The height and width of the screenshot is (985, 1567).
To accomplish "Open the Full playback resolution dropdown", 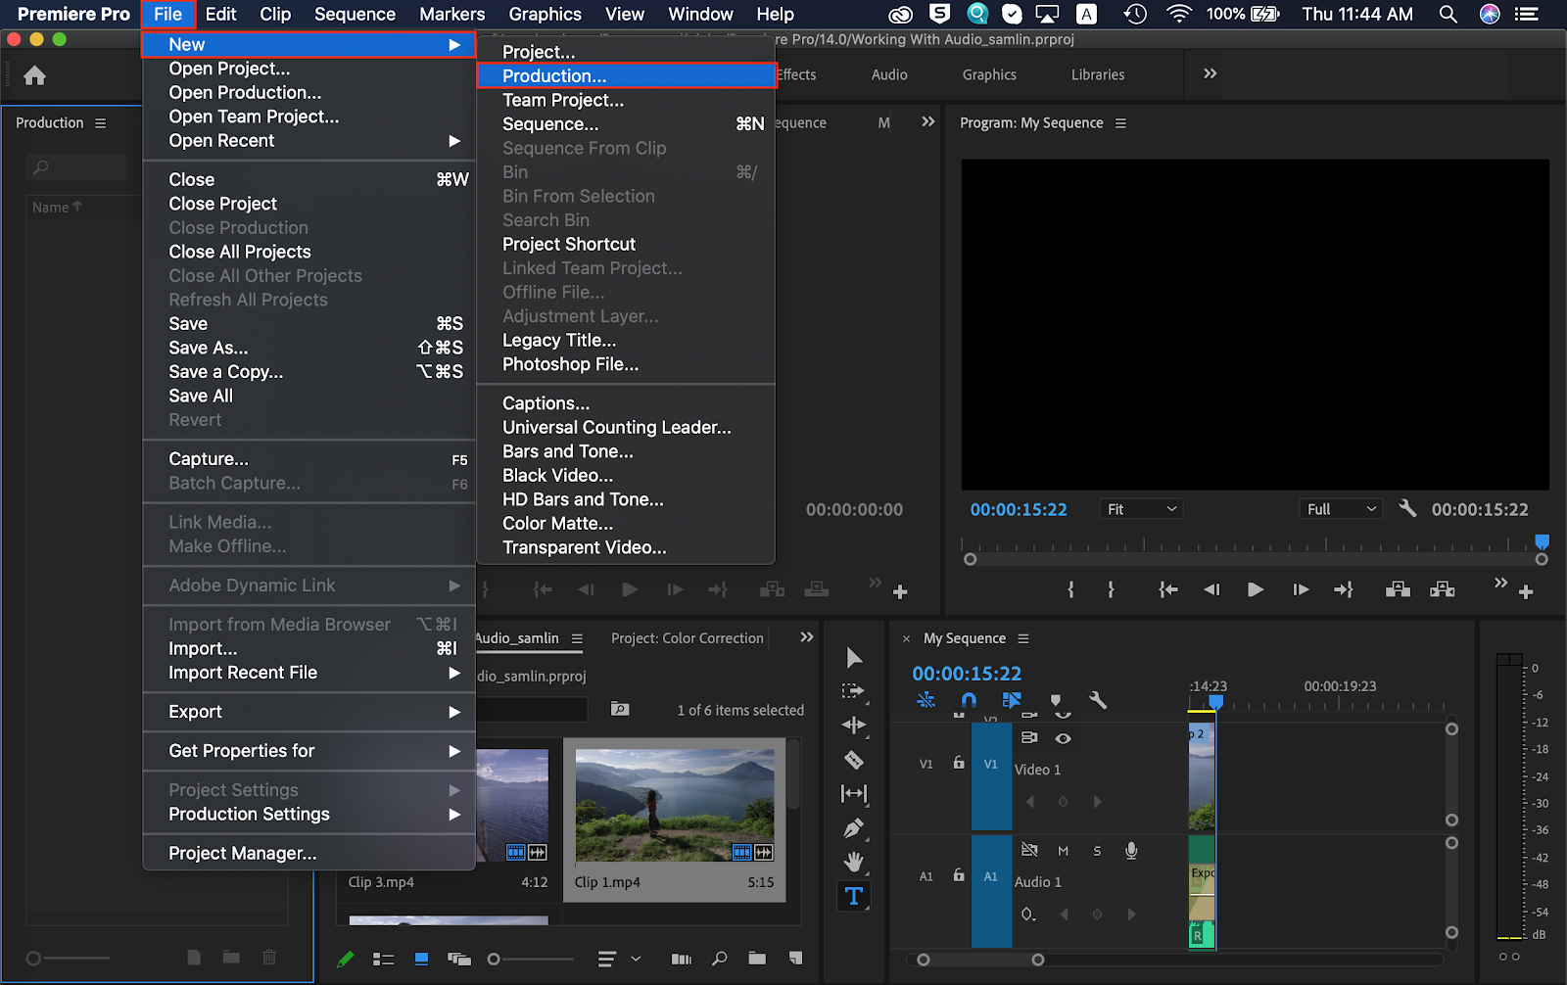I will point(1342,509).
